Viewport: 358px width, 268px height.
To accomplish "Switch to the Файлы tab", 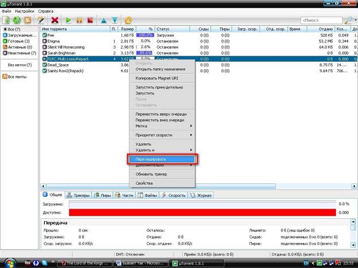I will [147, 195].
